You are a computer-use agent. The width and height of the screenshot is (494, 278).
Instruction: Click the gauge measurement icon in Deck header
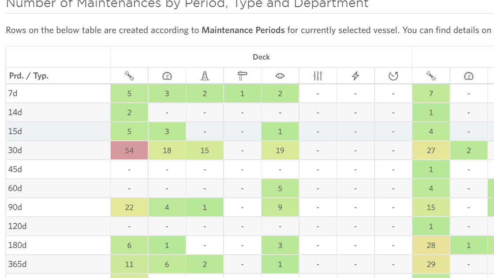click(x=167, y=75)
